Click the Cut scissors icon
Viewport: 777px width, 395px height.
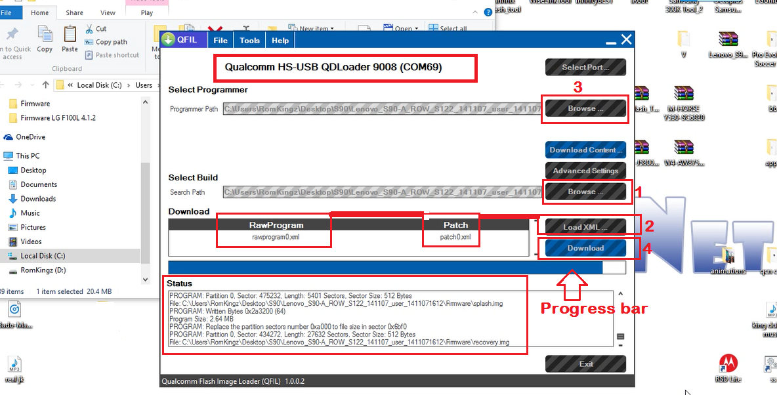(89, 29)
